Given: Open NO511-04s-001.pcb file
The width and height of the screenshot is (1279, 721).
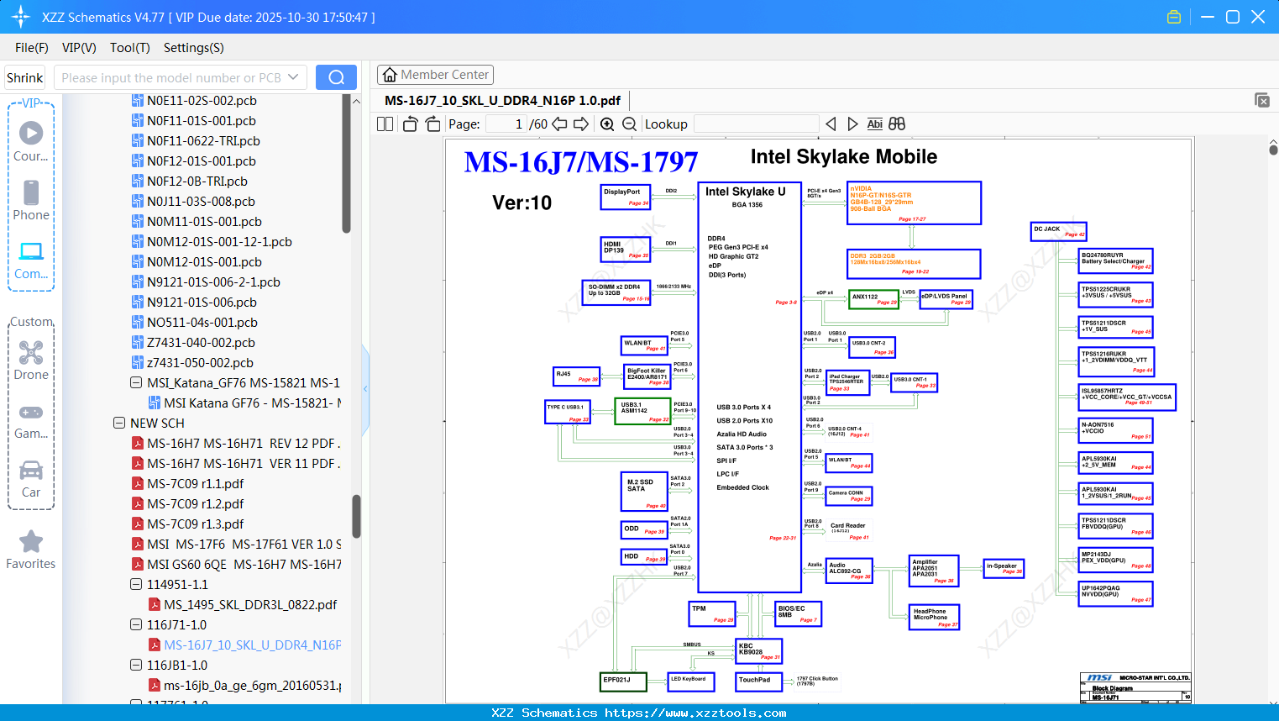Looking at the screenshot, I should [x=194, y=323].
